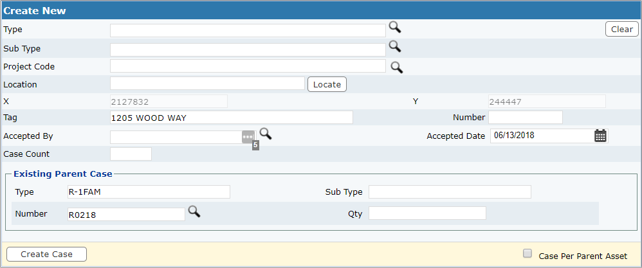
Task: Search parent case Number with magnifier
Action: click(x=194, y=211)
